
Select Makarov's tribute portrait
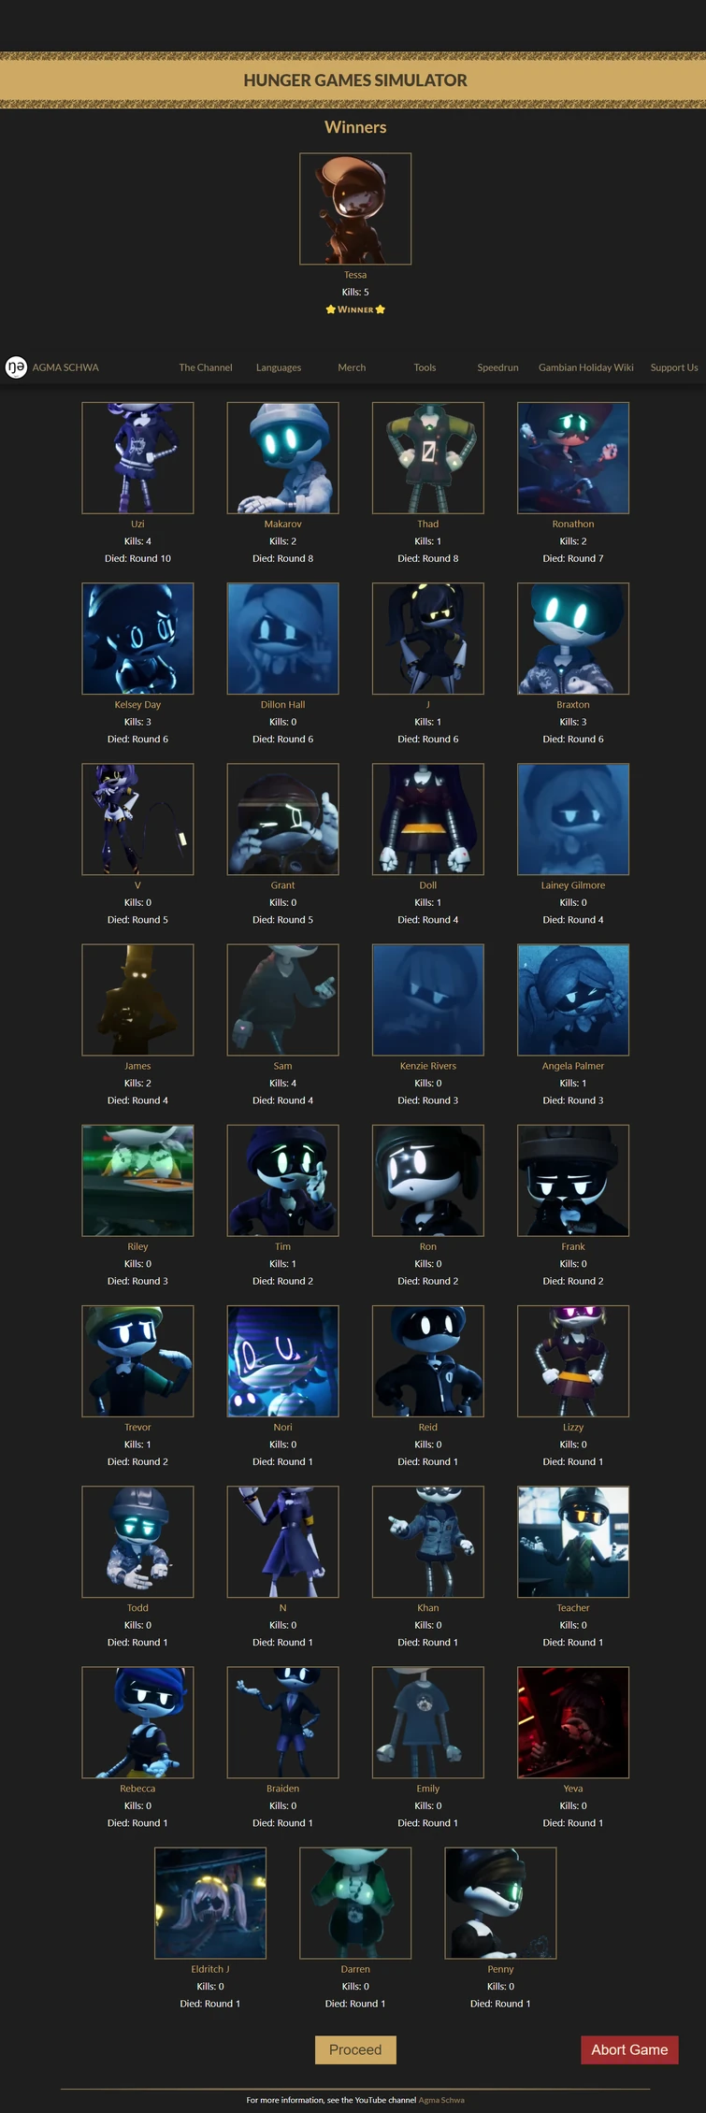tap(282, 458)
